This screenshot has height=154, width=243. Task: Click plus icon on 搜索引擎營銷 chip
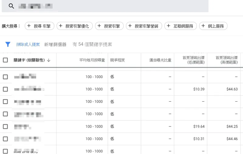coord(130,26)
